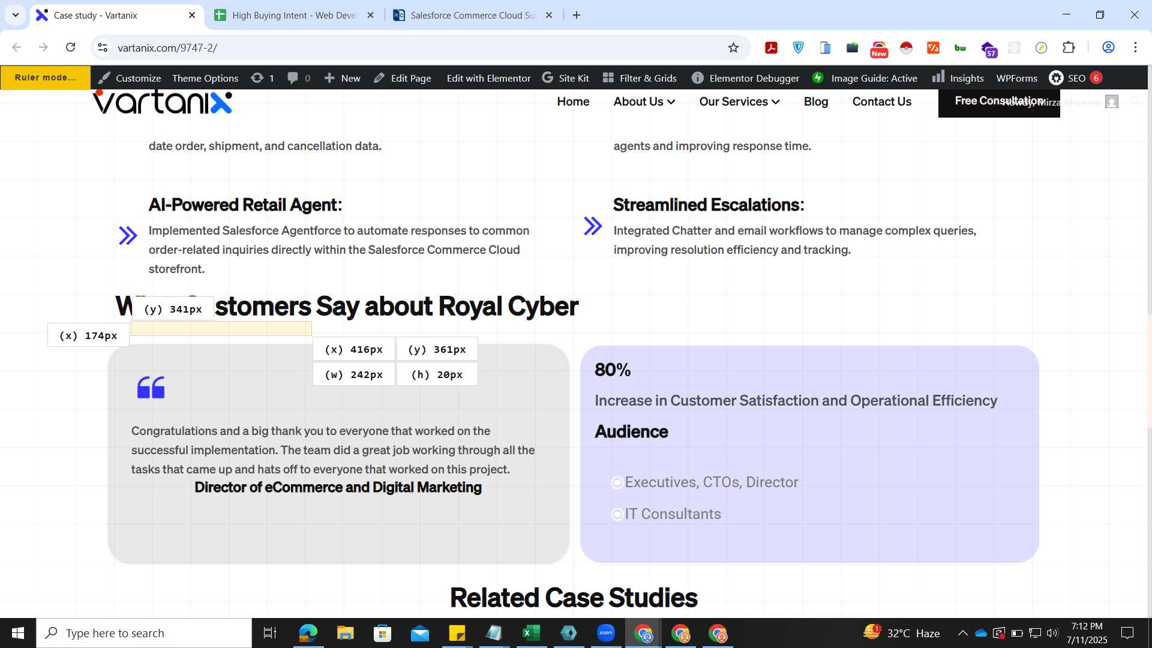This screenshot has width=1152, height=648.
Task: Open WPForms in admin bar
Action: 1016,78
